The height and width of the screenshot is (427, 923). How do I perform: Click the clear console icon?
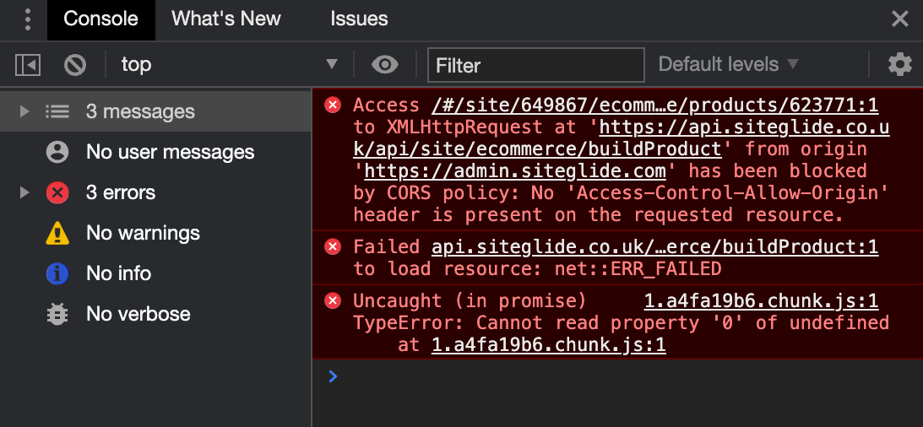[x=75, y=64]
